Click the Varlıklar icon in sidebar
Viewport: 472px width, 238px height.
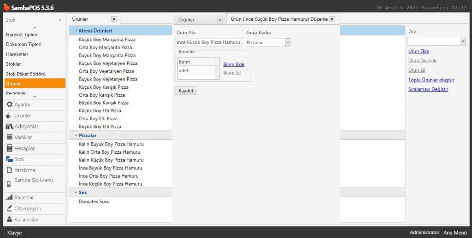click(9, 137)
